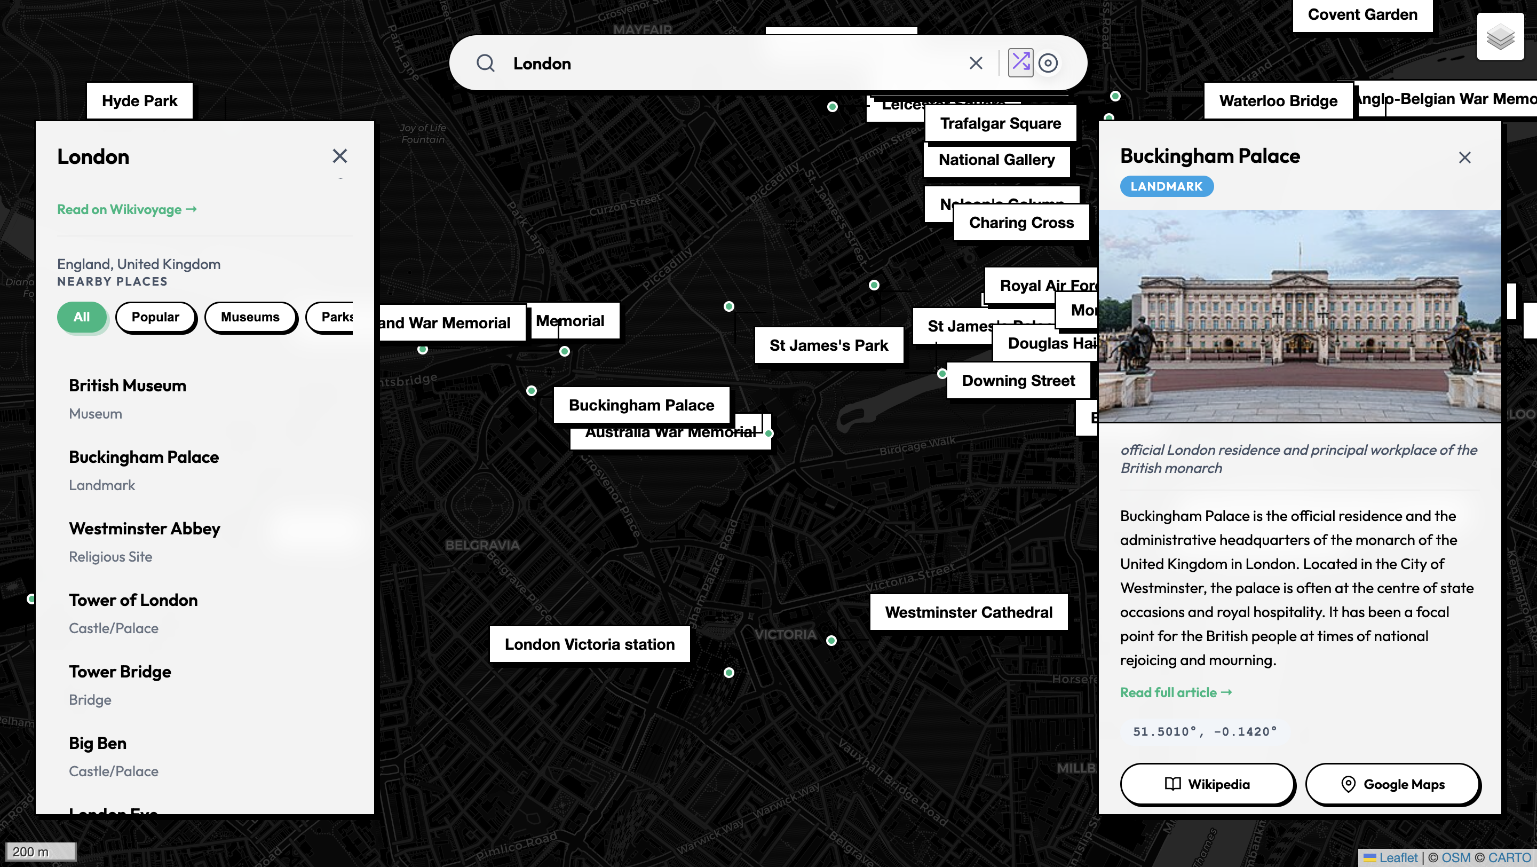Clear the London search text
The width and height of the screenshot is (1537, 867).
(976, 63)
